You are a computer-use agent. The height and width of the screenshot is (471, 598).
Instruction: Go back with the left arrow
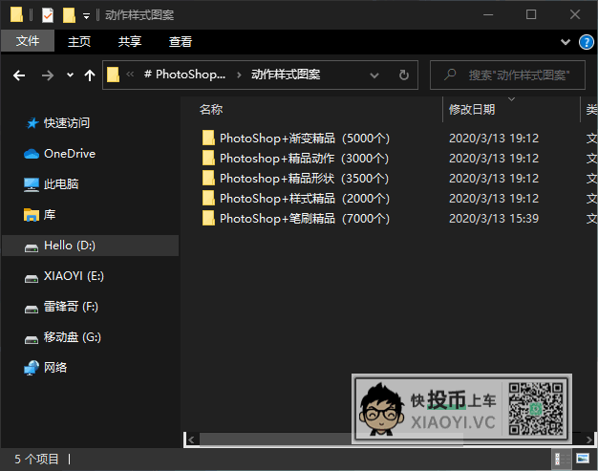click(19, 75)
